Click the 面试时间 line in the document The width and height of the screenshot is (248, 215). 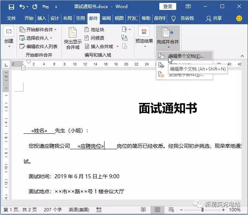[74, 176]
